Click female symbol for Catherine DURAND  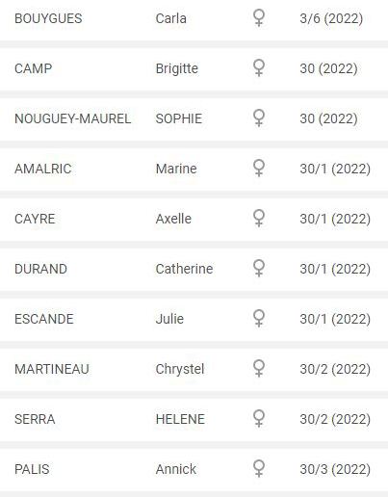(259, 268)
